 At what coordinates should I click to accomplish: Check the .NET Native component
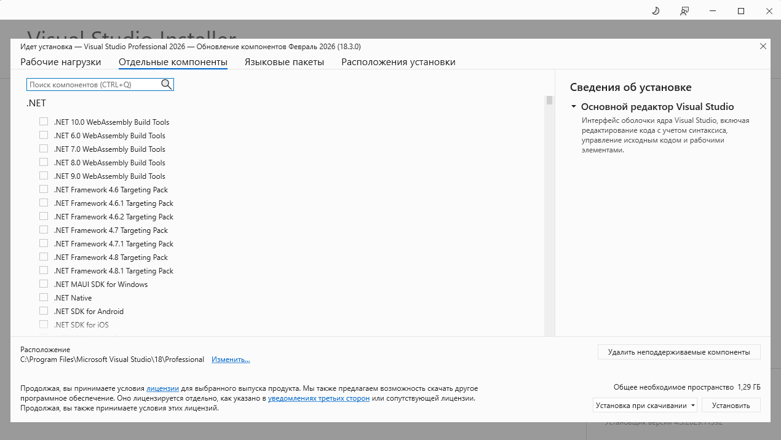[x=44, y=297]
